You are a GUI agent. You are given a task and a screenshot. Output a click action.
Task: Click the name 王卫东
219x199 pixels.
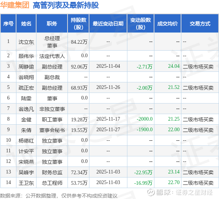click(x=26, y=183)
